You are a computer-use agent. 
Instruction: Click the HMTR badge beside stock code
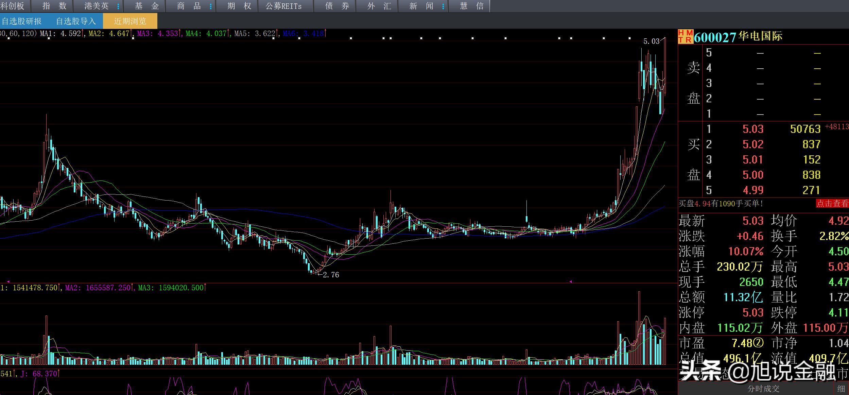pyautogui.click(x=685, y=36)
